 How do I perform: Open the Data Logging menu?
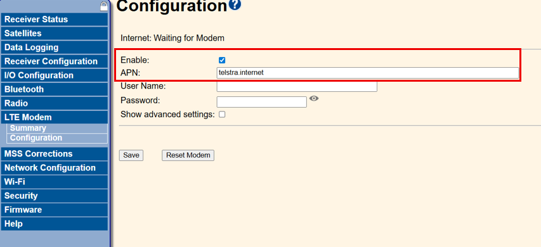[x=55, y=47]
